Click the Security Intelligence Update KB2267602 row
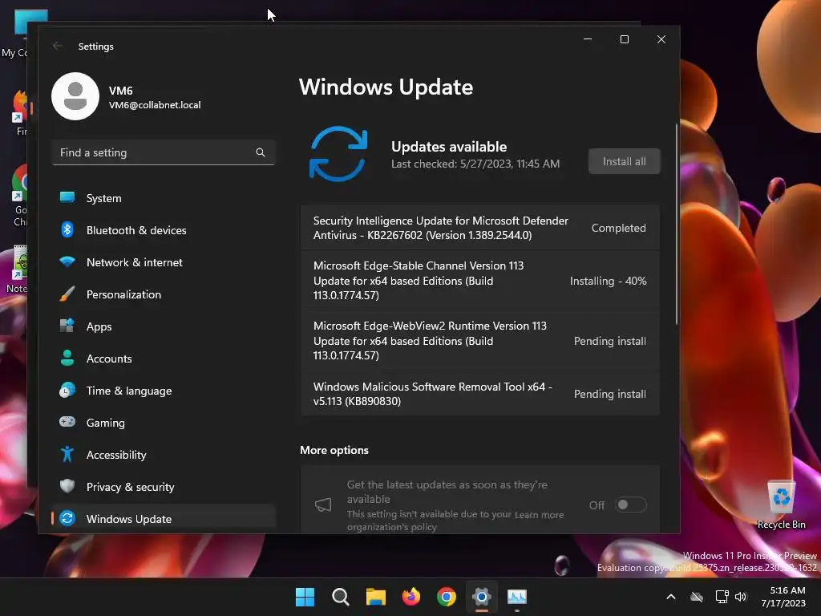 479,228
